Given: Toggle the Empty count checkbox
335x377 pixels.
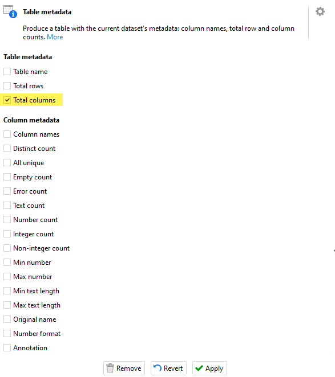Looking at the screenshot, I should tap(7, 177).
